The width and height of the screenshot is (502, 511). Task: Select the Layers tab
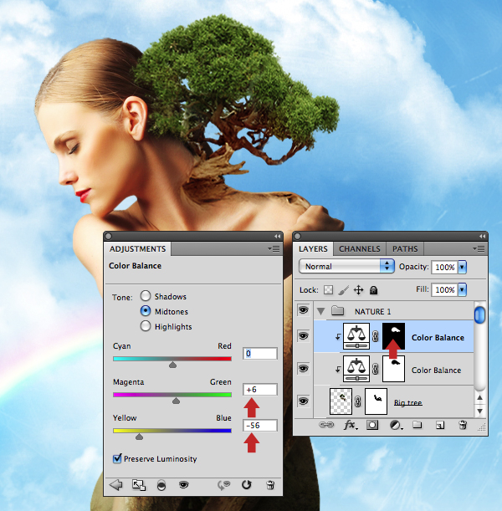(x=313, y=249)
